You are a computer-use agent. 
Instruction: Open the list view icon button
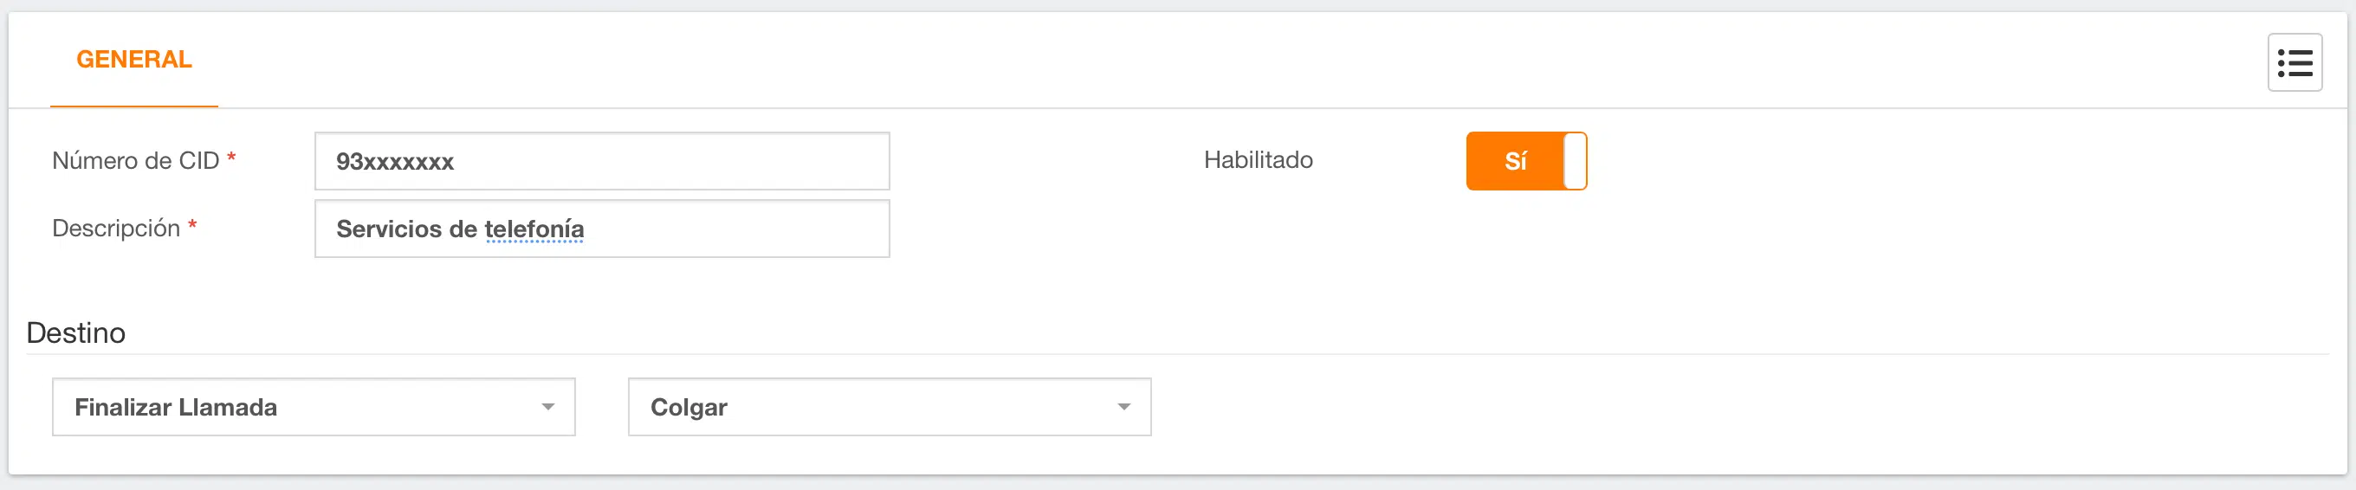click(x=2294, y=63)
